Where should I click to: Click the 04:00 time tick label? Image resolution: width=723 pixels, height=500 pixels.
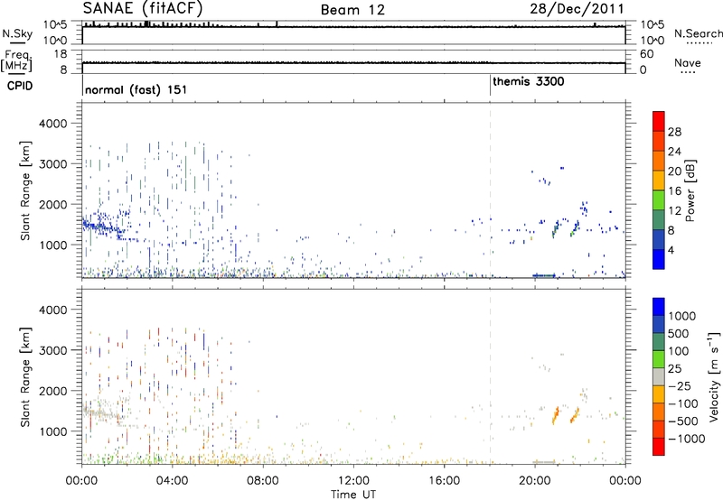tap(173, 481)
